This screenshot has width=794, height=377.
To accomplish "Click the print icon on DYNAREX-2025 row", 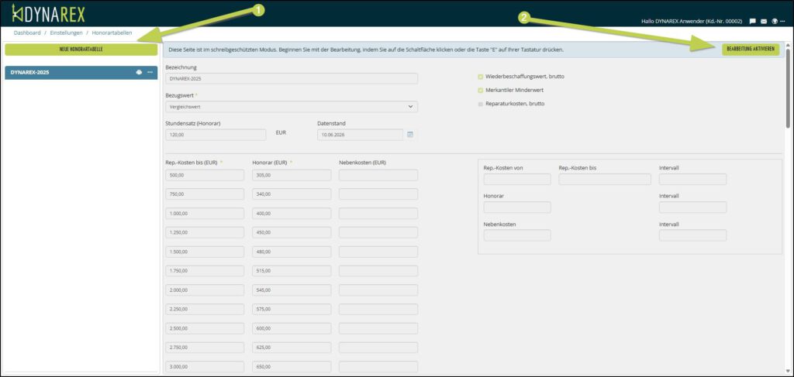I will pyautogui.click(x=139, y=72).
